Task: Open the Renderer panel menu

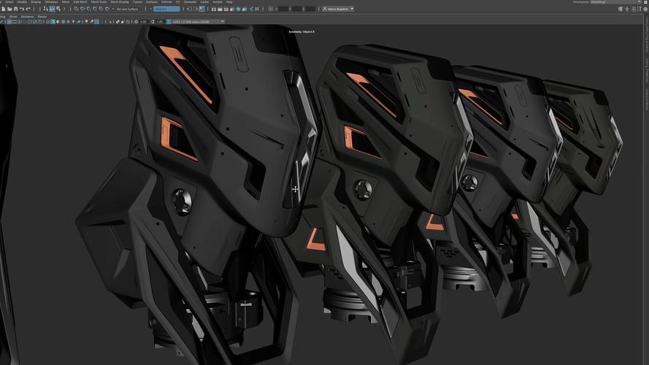Action: pos(27,15)
